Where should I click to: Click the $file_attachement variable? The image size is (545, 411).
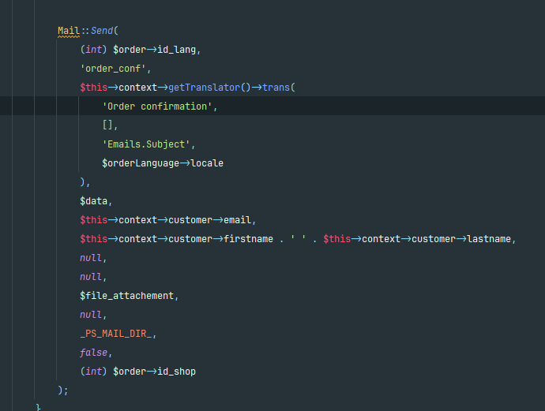[126, 296]
